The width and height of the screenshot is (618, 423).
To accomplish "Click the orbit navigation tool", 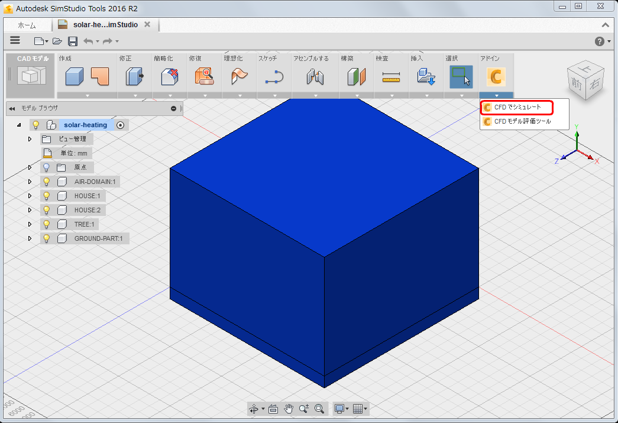I will tap(254, 409).
